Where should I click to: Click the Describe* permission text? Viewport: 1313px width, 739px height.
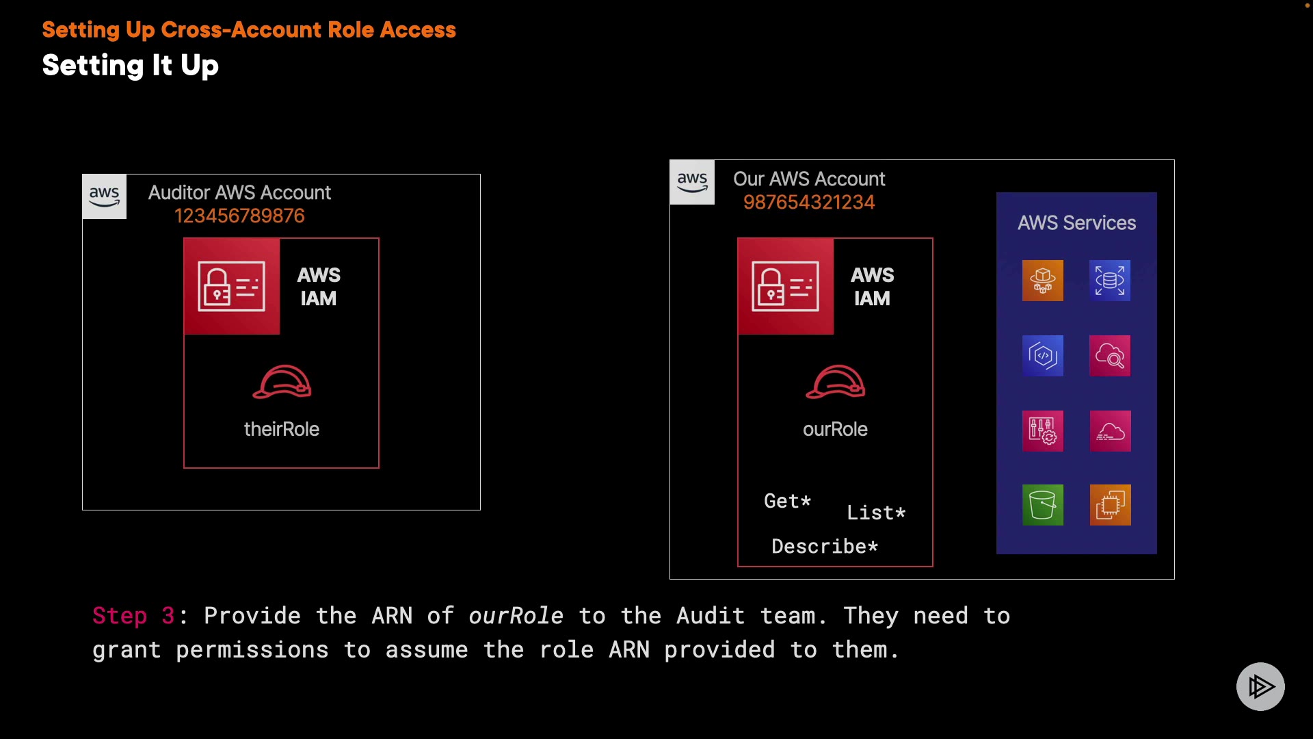pos(824,546)
